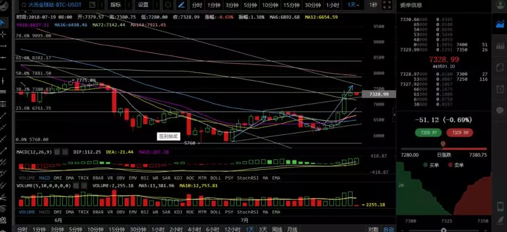507x232 pixels.
Task: Add BTC-USDT to favorites star
Action: pyautogui.click(x=23, y=5)
